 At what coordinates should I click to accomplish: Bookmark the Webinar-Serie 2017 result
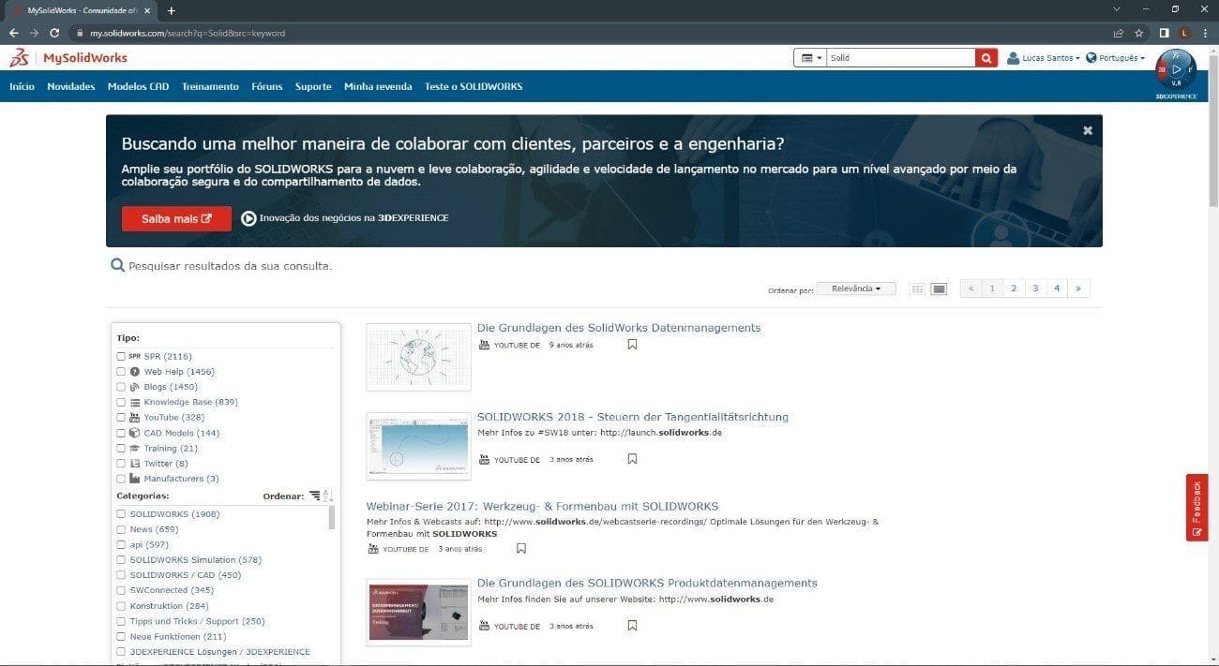tap(521, 549)
